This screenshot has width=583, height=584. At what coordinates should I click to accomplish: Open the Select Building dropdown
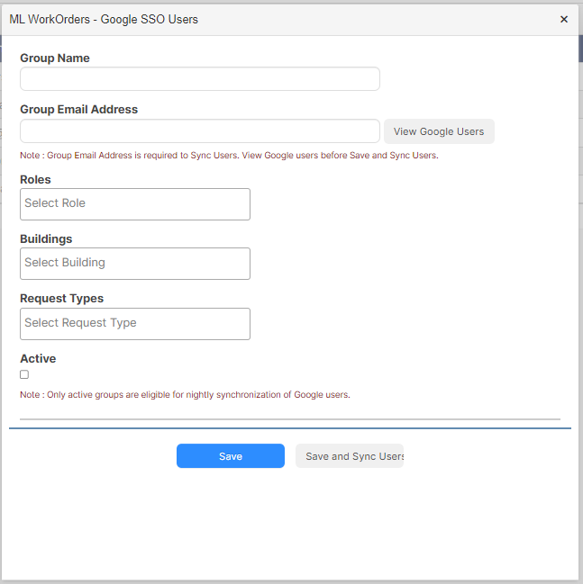point(135,264)
